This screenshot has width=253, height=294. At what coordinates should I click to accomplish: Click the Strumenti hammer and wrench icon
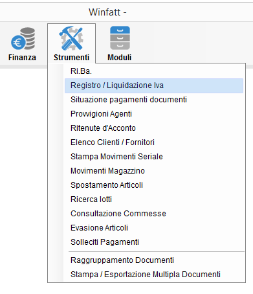tap(71, 38)
